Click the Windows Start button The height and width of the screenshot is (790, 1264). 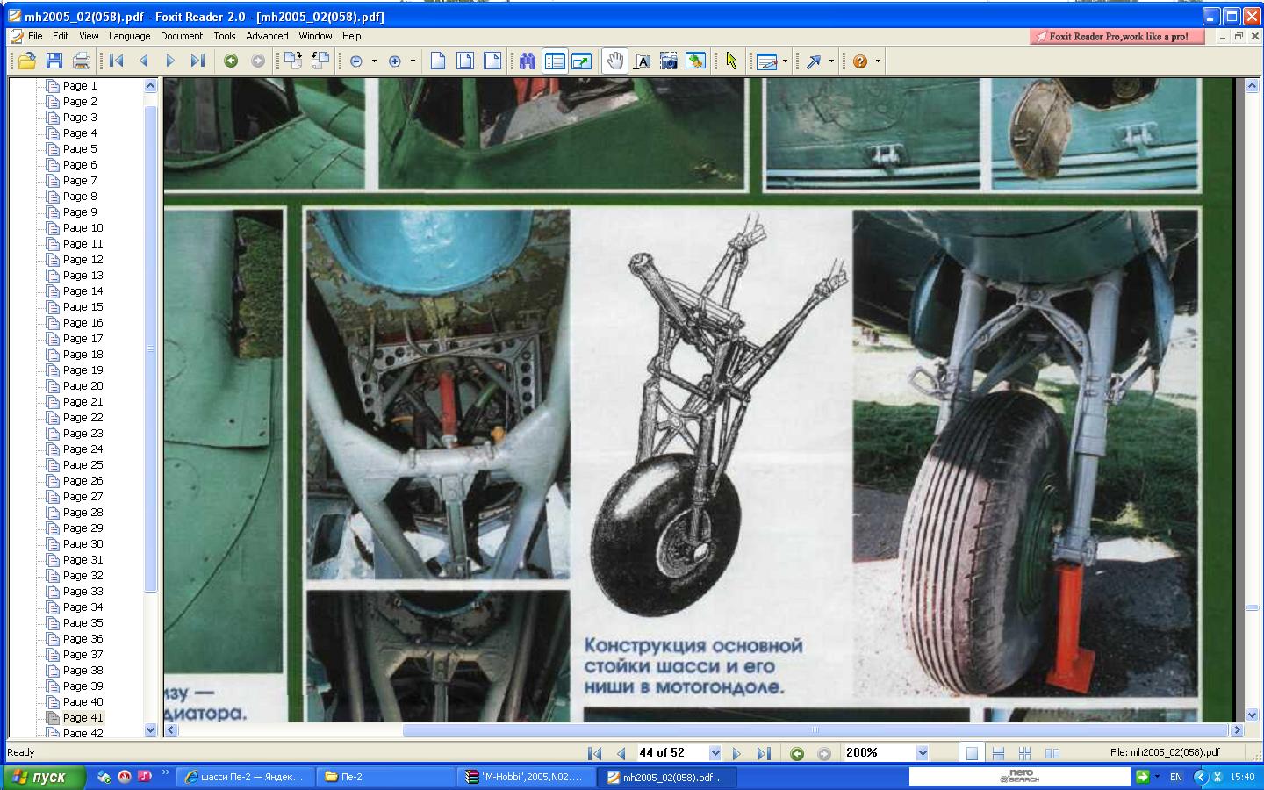click(x=42, y=777)
